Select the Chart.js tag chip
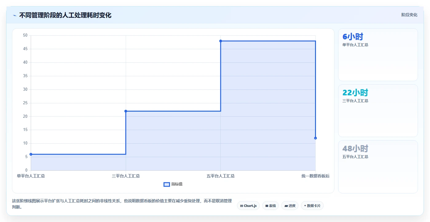430x222 pixels. [248, 206]
